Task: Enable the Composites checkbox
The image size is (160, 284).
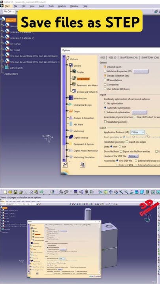Action: click(105, 84)
